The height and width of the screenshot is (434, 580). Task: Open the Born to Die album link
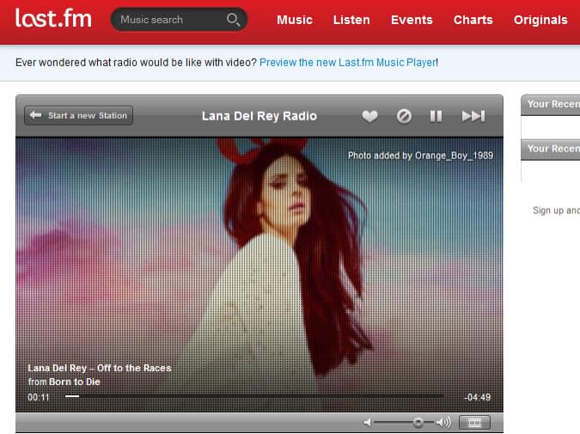pyautogui.click(x=74, y=382)
